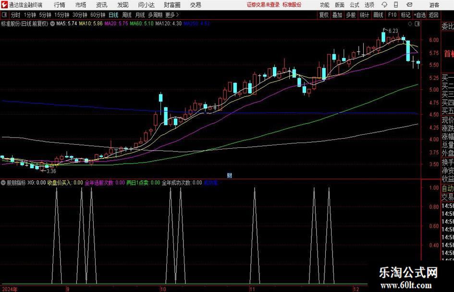Open the mobile phone icon
This screenshot has width=454, height=292.
pos(396,5)
